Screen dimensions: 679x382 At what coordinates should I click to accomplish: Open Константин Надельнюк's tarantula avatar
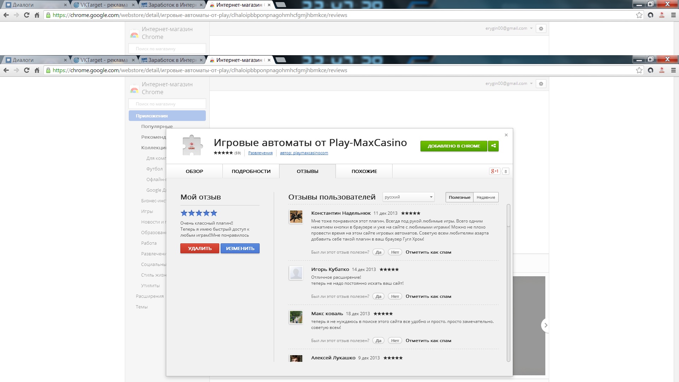coord(296,216)
